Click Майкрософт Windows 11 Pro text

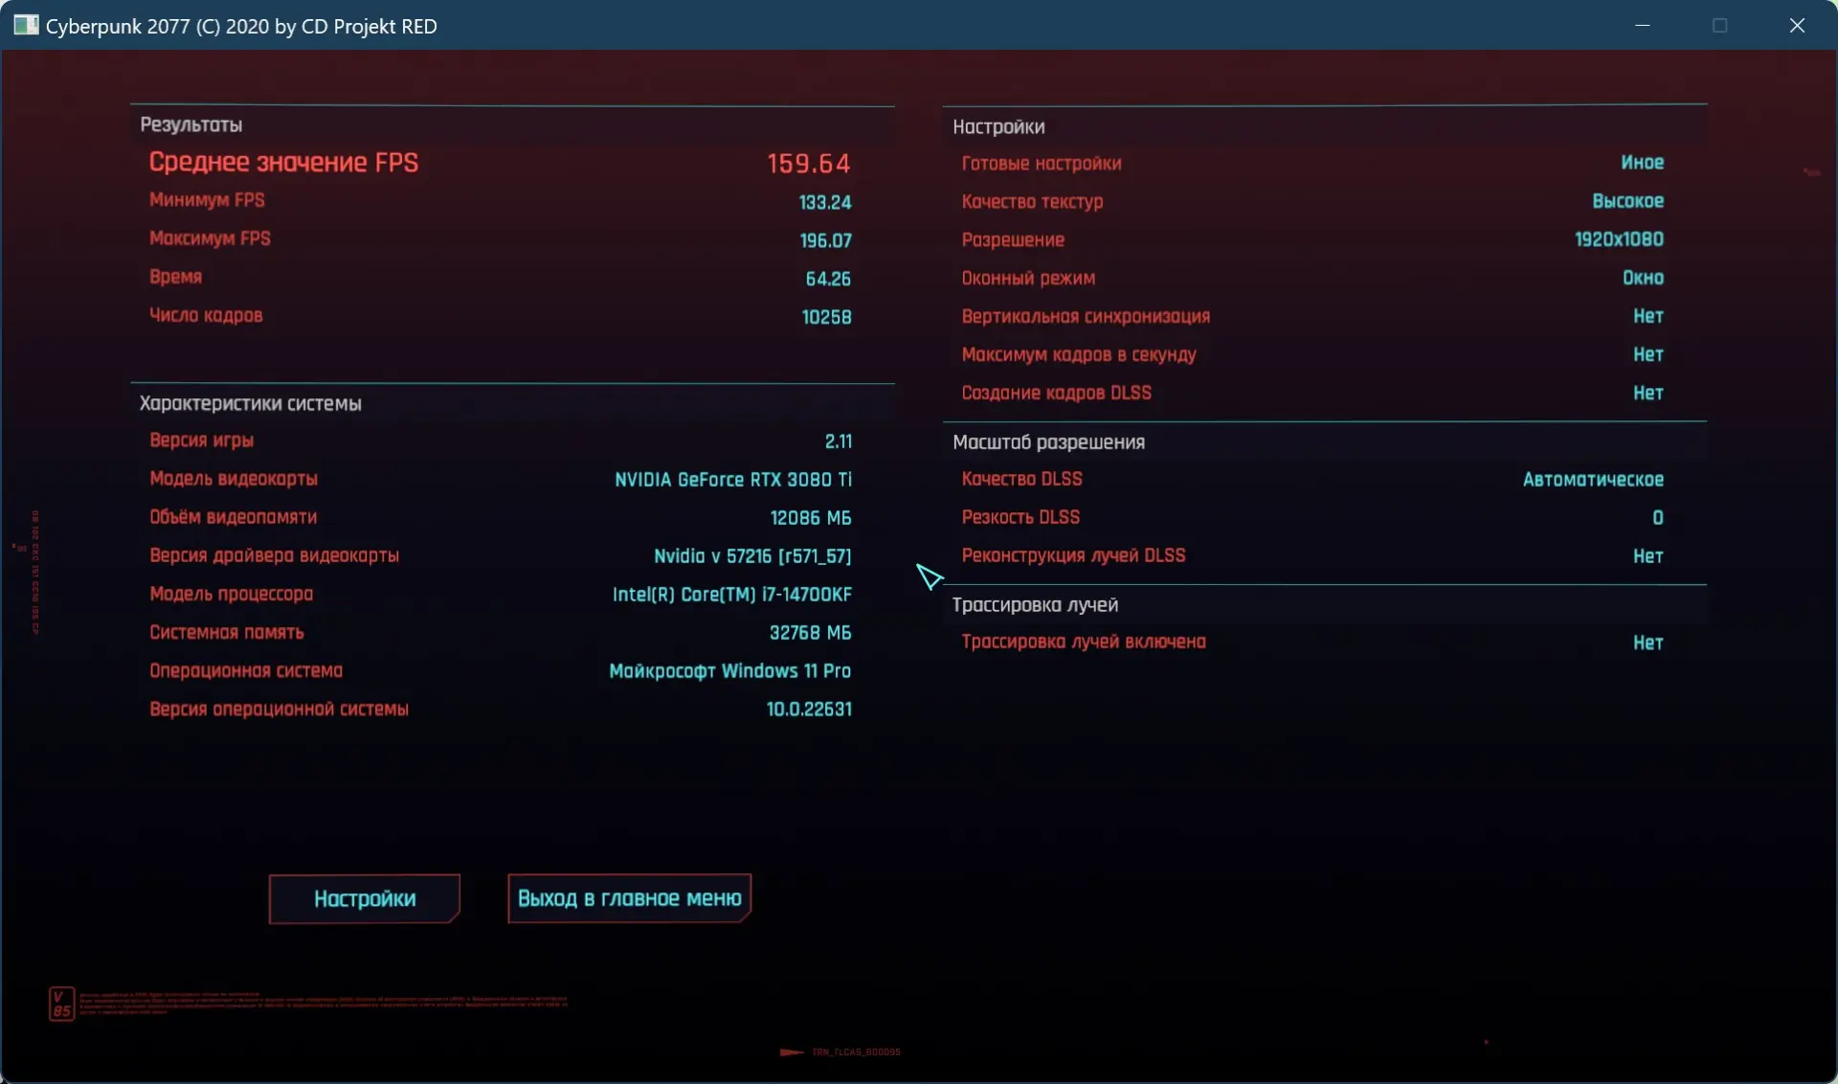coord(730,671)
